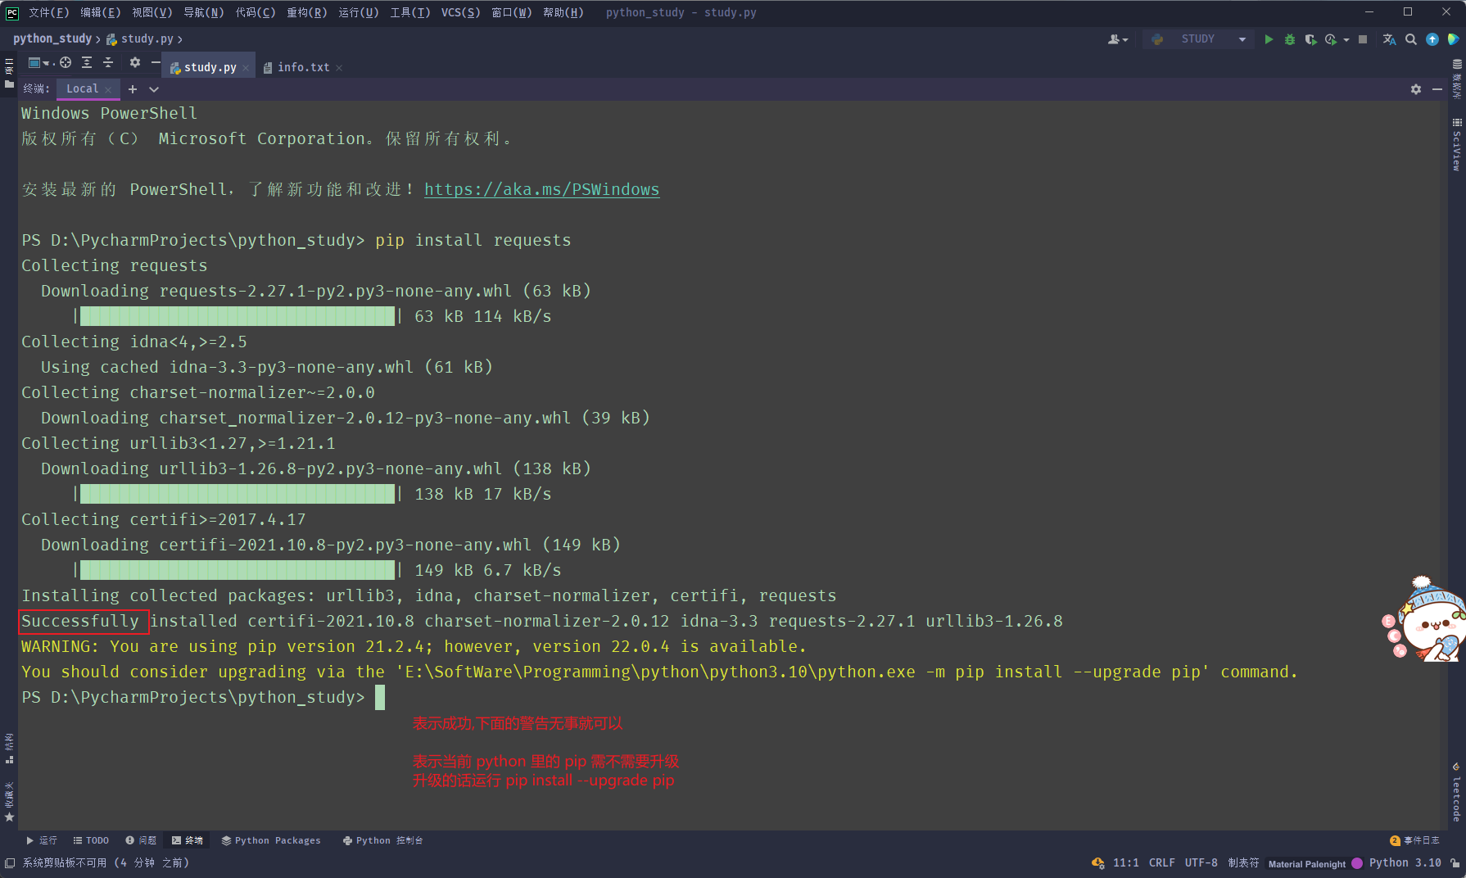Image resolution: width=1466 pixels, height=878 pixels.
Task: Open project panel gear options
Action: pos(135,62)
